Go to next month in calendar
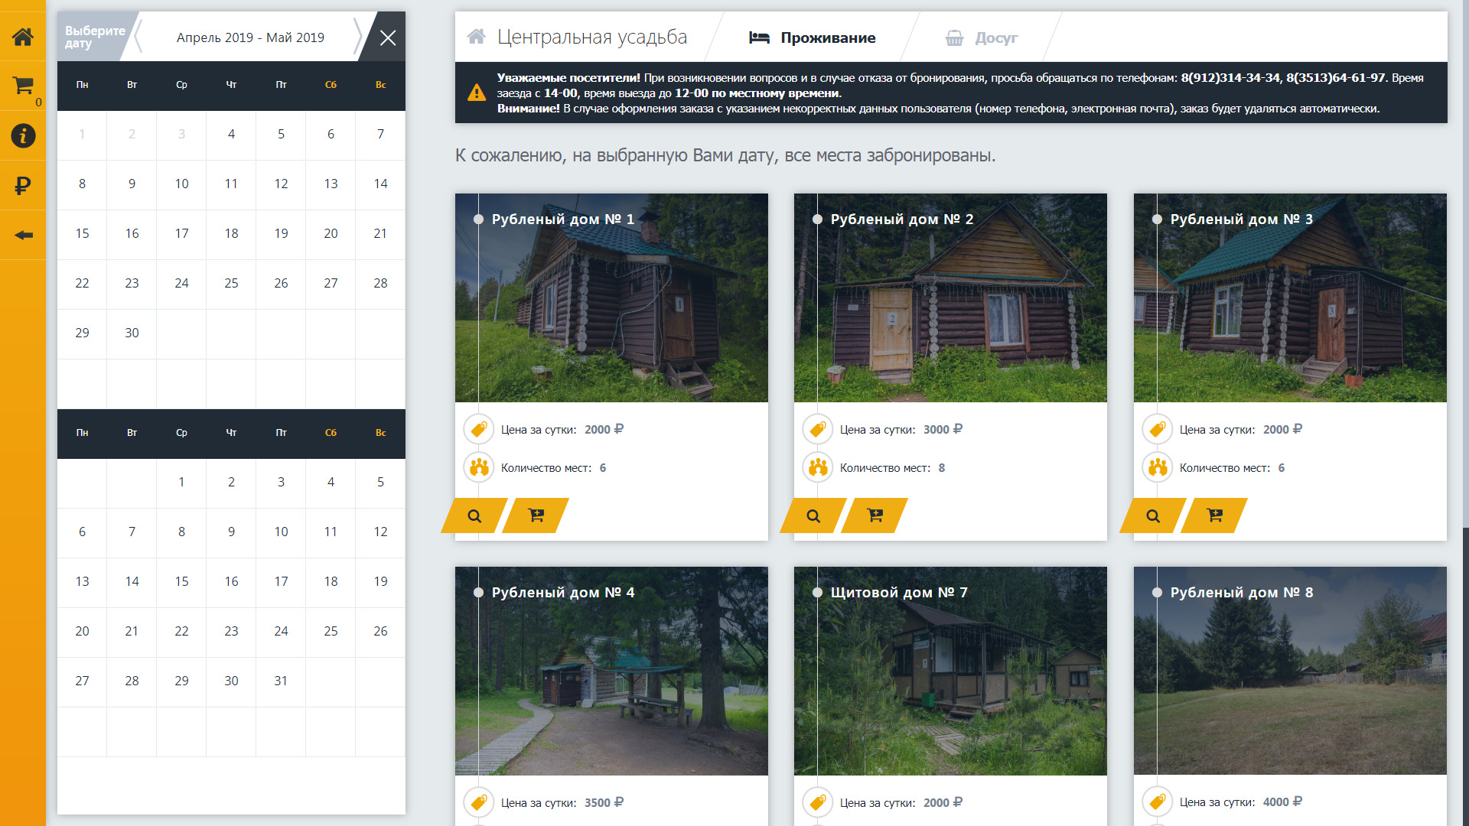This screenshot has width=1469, height=826. pos(357,37)
